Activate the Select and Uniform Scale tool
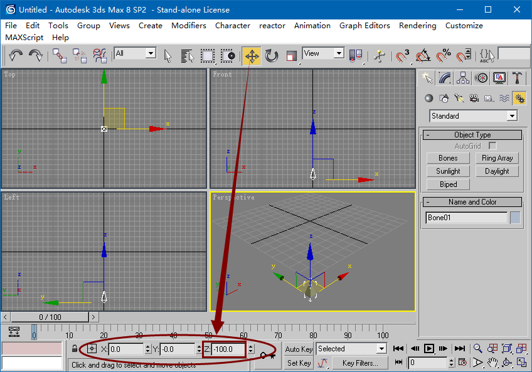Screen dimensions: 532x372 coord(292,56)
